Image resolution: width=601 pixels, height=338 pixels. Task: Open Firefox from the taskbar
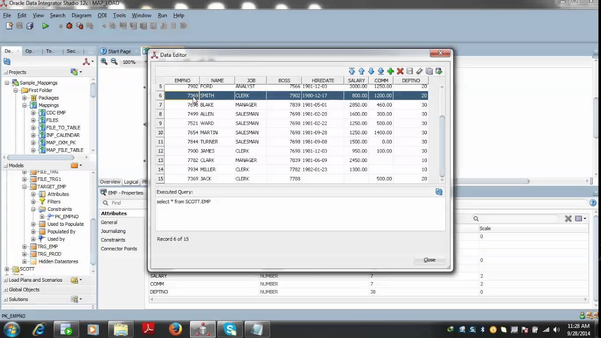(x=175, y=330)
